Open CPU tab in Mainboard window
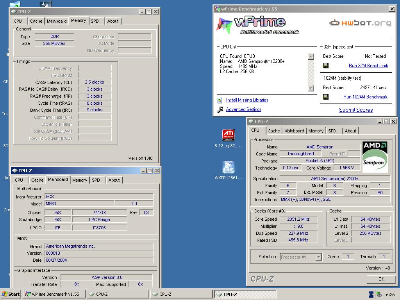The image size is (400, 300). pos(19,180)
